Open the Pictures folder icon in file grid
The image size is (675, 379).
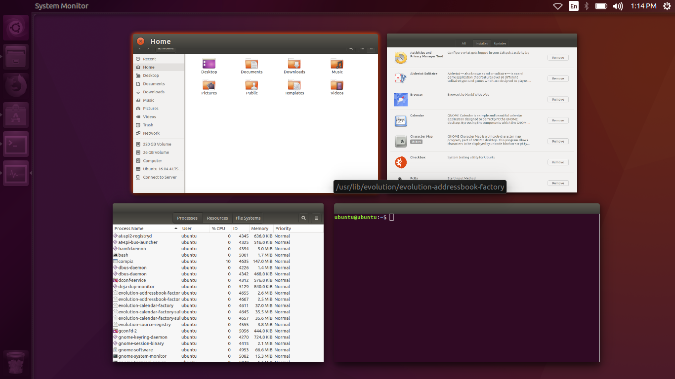(x=209, y=84)
